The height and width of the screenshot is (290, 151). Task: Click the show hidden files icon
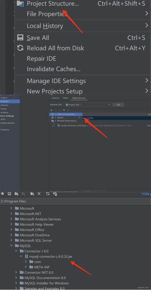pos(55,194)
